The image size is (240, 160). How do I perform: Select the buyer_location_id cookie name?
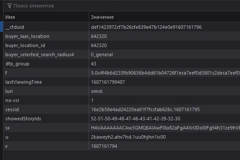pyautogui.click(x=25, y=45)
